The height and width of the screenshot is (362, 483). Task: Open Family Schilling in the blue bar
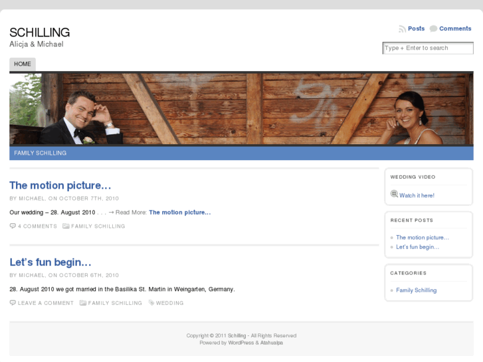tap(40, 153)
